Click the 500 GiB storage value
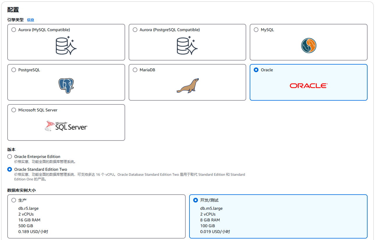This screenshot has height=240, width=376. 26,226
